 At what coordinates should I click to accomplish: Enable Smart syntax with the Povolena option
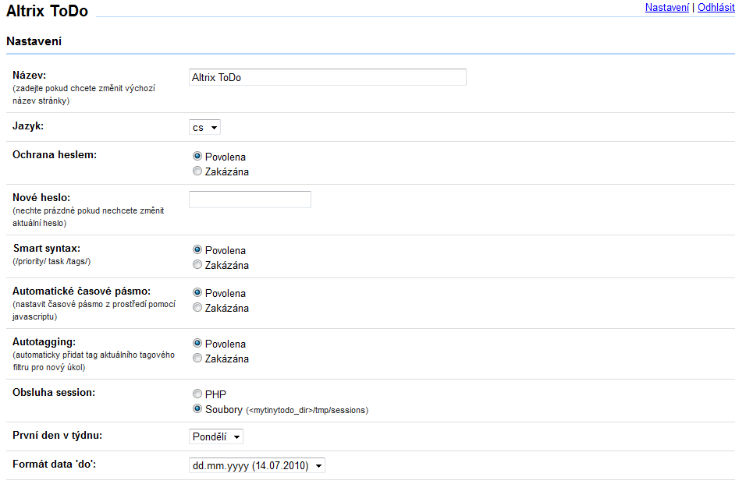click(197, 250)
